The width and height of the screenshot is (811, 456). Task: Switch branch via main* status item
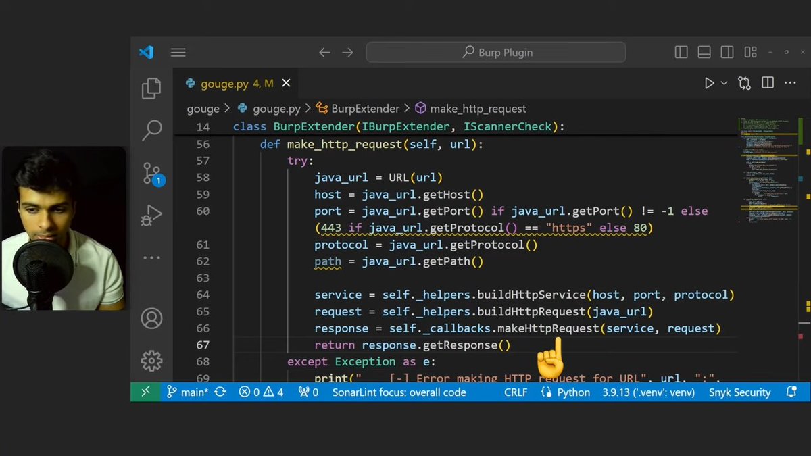tap(188, 392)
